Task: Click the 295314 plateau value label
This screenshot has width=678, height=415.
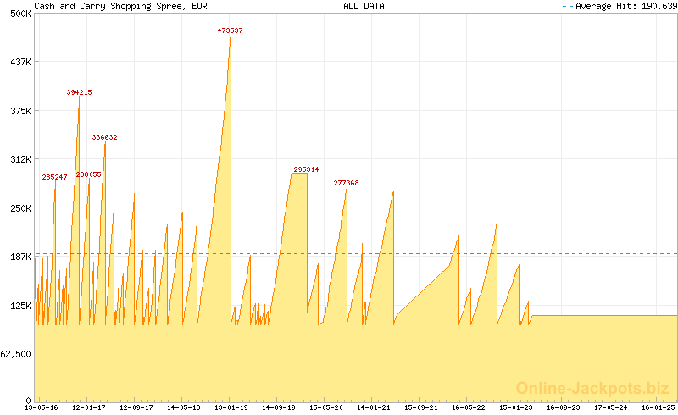Action: pyautogui.click(x=306, y=169)
